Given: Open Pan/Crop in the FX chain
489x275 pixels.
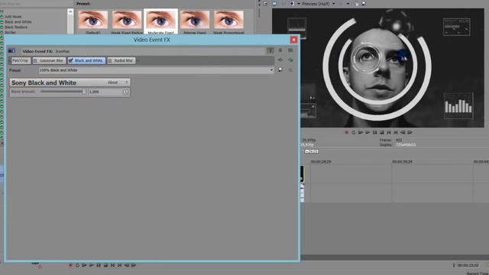Looking at the screenshot, I should tap(21, 60).
